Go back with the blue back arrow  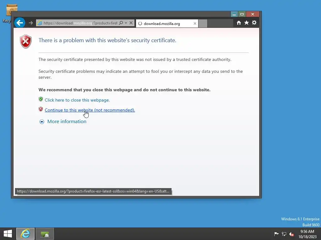(x=20, y=22)
